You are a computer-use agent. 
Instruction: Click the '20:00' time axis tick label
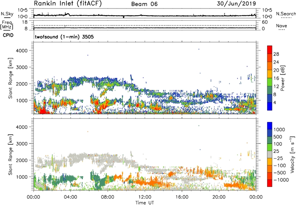(219, 197)
